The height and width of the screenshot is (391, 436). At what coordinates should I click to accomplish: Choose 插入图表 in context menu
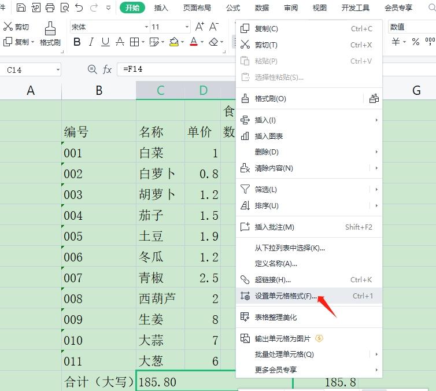click(309, 136)
